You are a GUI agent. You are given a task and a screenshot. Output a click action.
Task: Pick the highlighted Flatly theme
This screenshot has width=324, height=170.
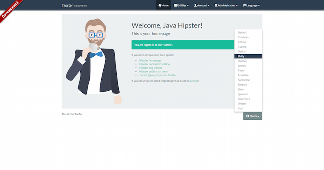241,56
